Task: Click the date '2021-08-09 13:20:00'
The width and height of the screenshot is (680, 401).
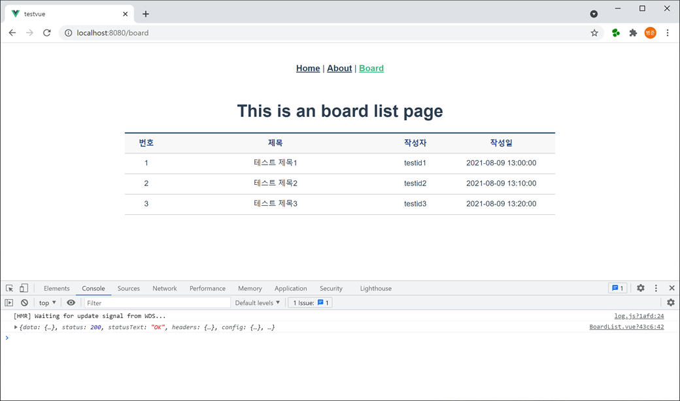Action: click(x=501, y=204)
